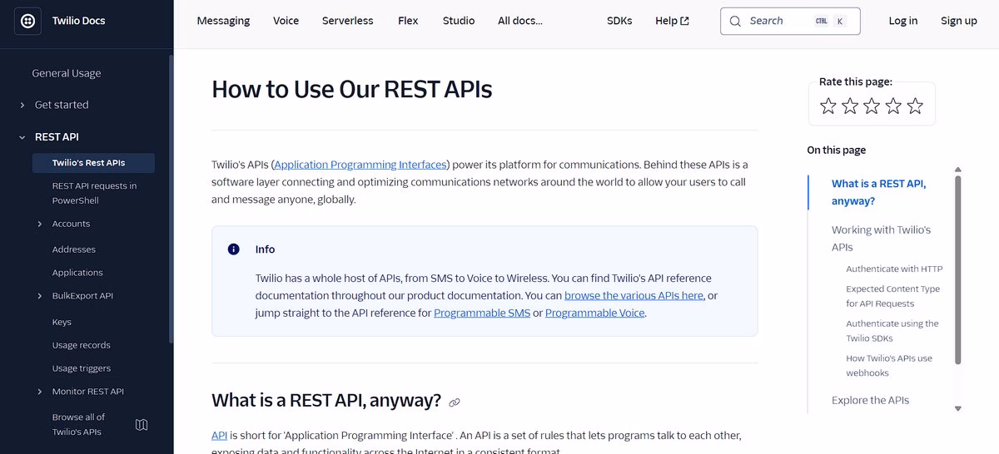The width and height of the screenshot is (999, 454).
Task: Open the Flex docs menu
Action: 408,21
